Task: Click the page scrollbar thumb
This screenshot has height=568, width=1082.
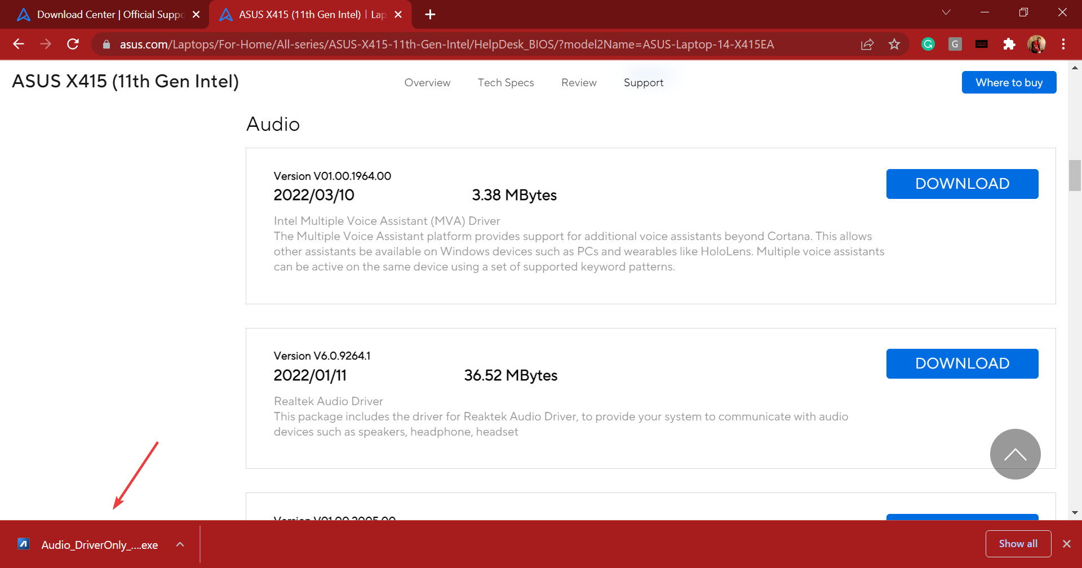Action: pos(1075,176)
